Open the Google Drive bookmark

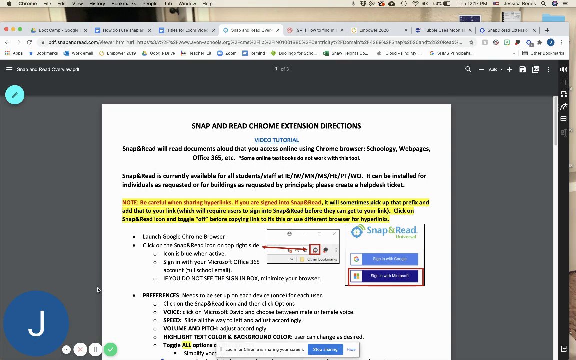click(x=158, y=53)
